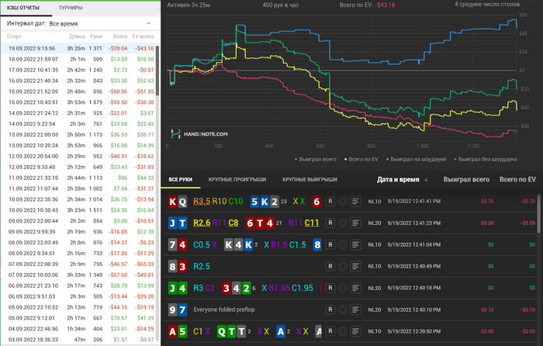Sort sessions by Всего column header
Screen dimensions: 543x346
point(119,36)
